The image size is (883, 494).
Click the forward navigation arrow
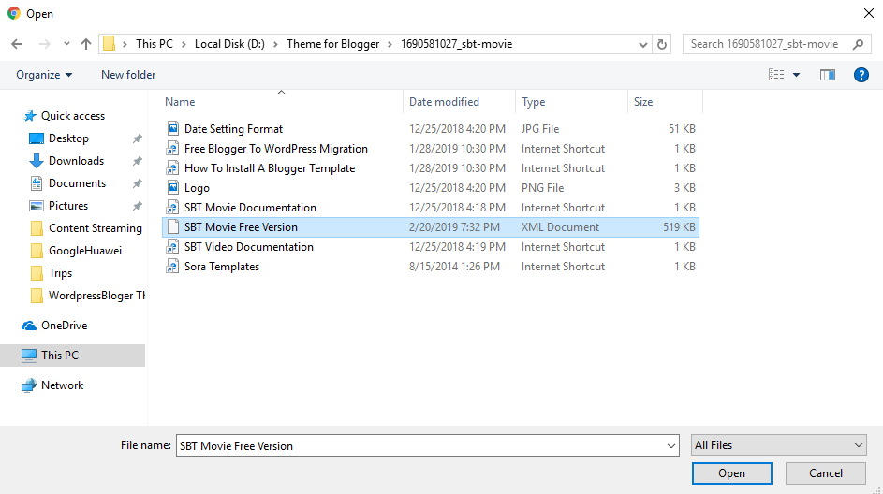(x=45, y=44)
